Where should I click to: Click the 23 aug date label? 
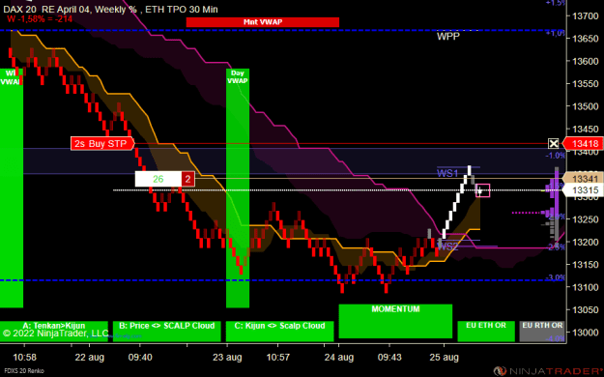point(227,358)
